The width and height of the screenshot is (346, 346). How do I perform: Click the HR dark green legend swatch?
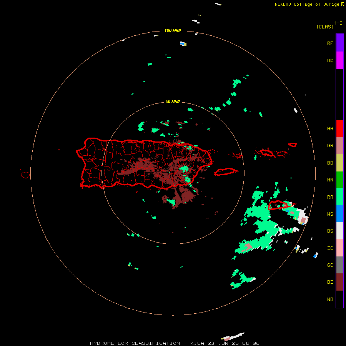tap(339, 180)
